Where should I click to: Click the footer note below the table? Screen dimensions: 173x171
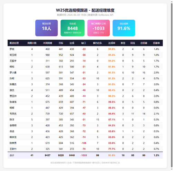click(x=85, y=163)
